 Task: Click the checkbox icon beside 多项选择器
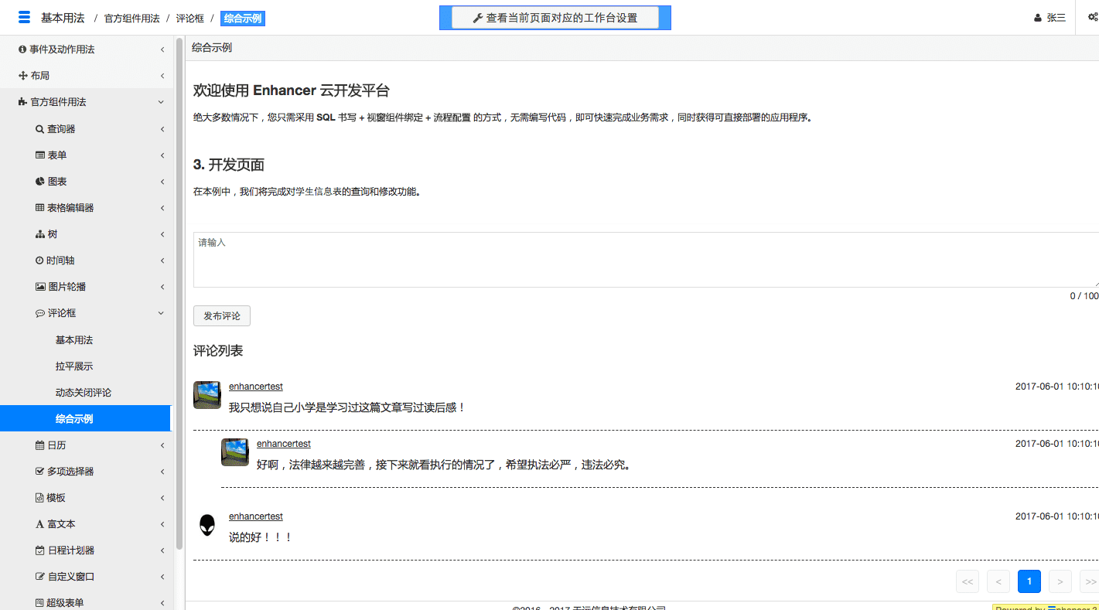(40, 472)
